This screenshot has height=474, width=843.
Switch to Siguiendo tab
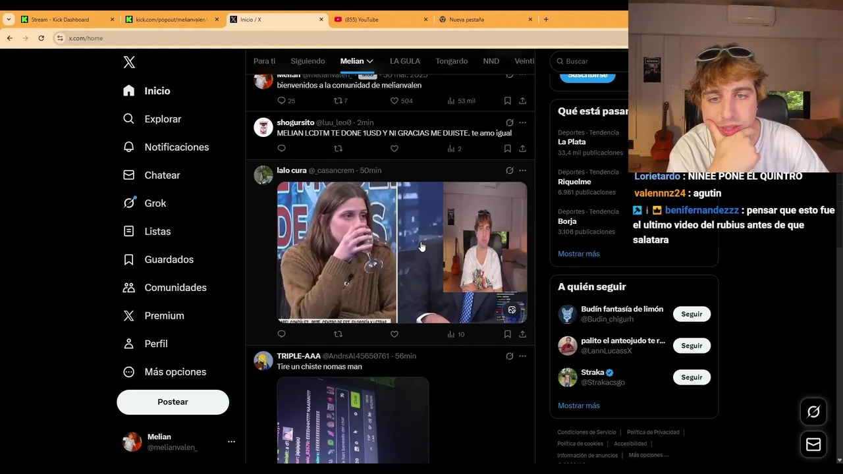pos(308,61)
